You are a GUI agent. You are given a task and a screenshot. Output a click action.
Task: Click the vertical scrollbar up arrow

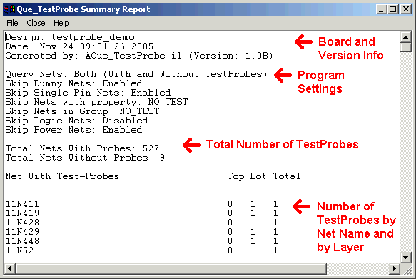click(x=405, y=37)
